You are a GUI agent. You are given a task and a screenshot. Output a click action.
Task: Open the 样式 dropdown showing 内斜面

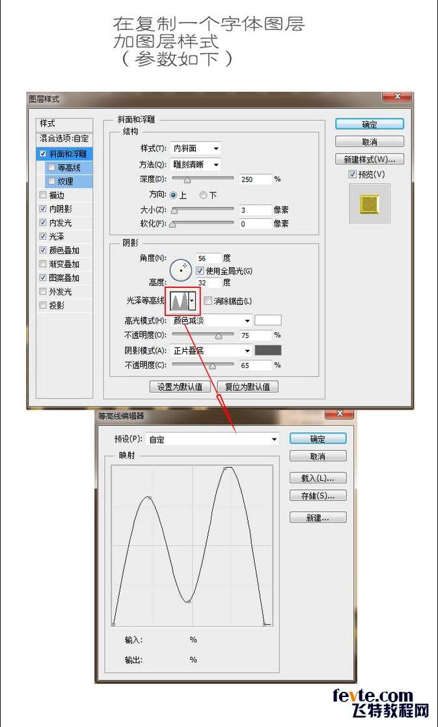[195, 149]
